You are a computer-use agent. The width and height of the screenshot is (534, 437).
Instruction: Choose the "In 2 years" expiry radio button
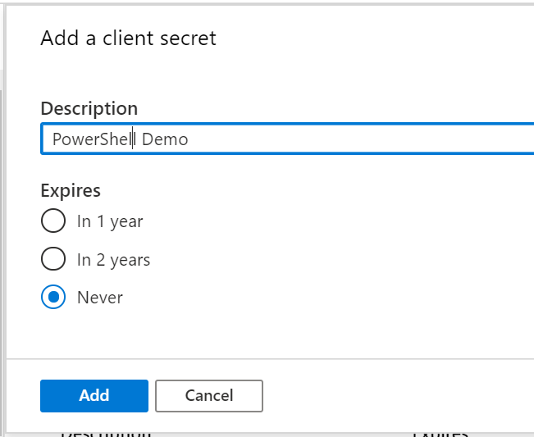[53, 260]
